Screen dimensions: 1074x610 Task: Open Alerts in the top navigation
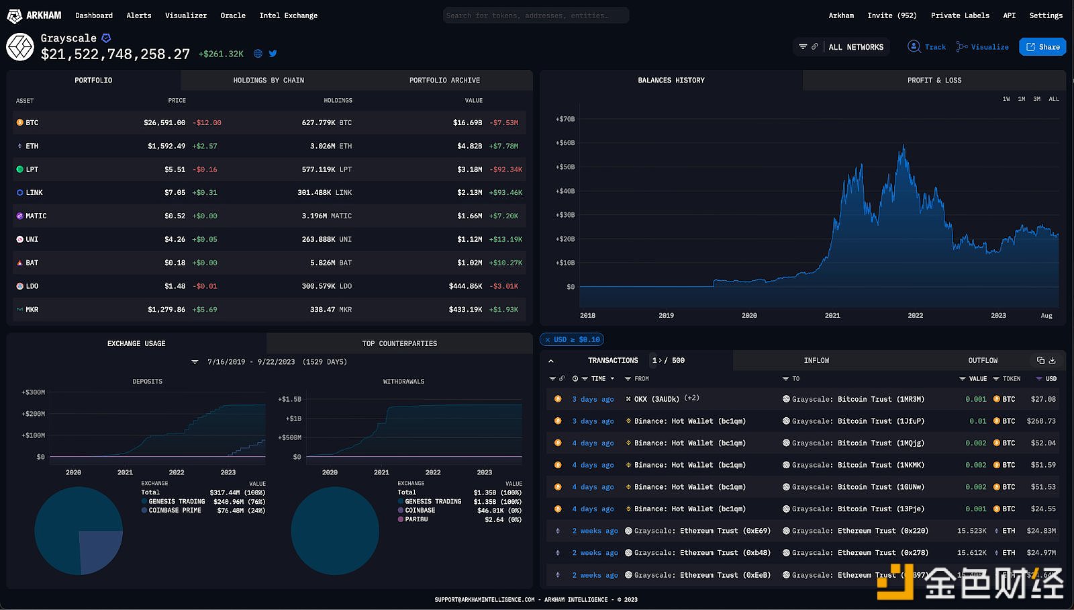point(139,15)
